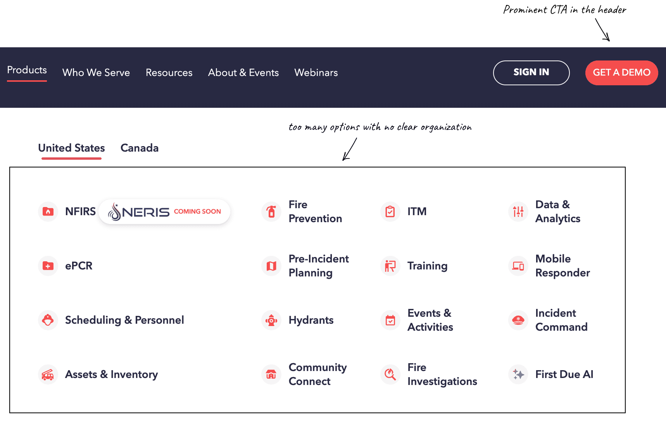666x421 pixels.
Task: Open the Events & Activities link
Action: (x=430, y=320)
